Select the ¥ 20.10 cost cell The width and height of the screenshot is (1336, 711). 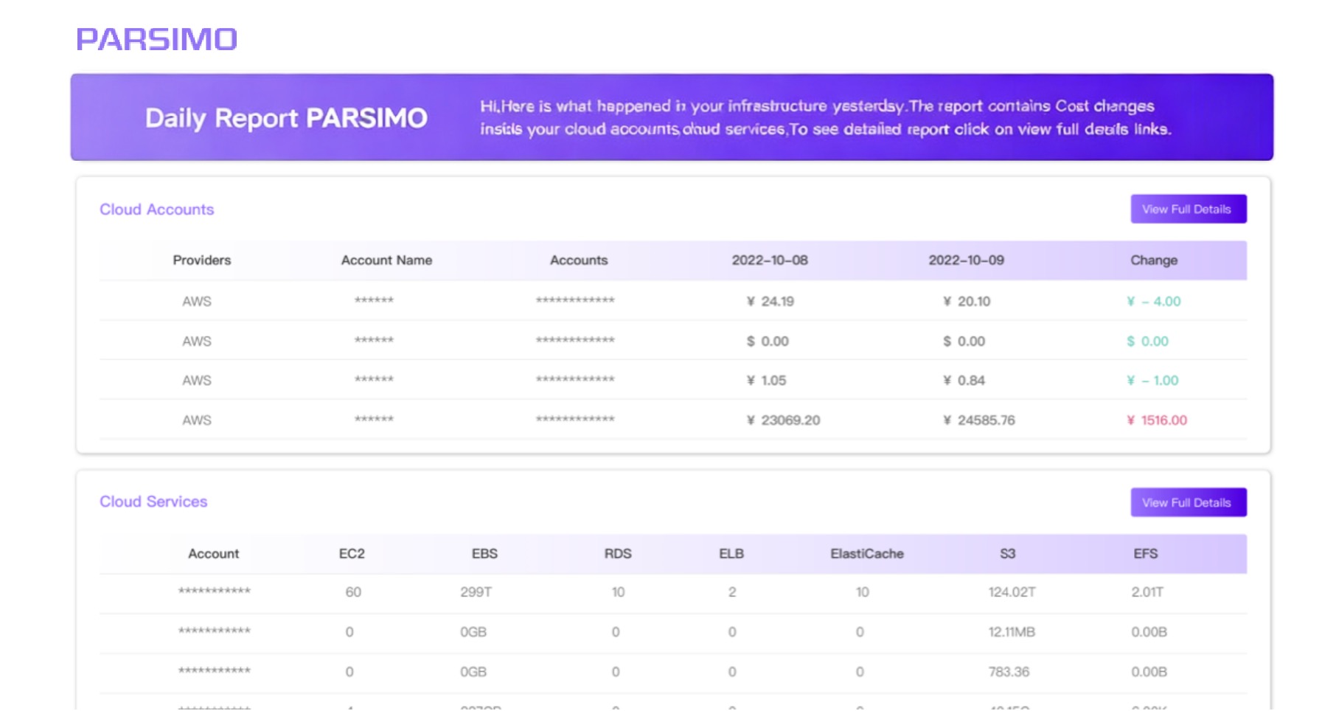966,301
